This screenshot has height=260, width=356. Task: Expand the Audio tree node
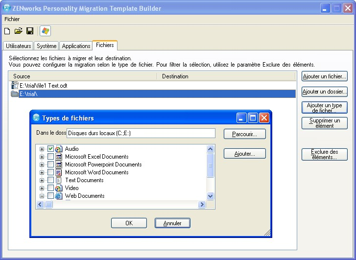click(x=42, y=149)
